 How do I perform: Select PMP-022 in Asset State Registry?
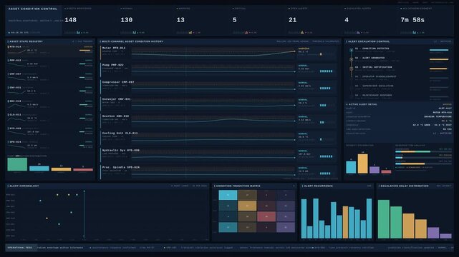(x=50, y=64)
